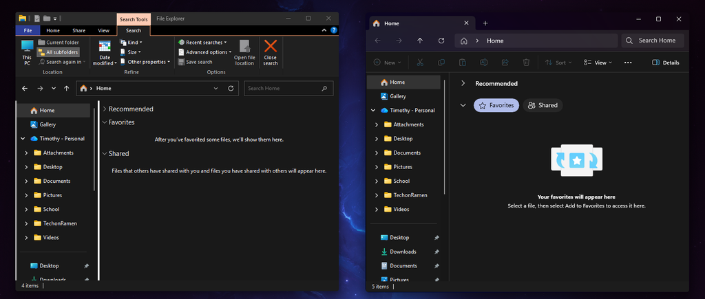This screenshot has height=299, width=705.
Task: Click the Open file location icon
Action: [x=244, y=47]
